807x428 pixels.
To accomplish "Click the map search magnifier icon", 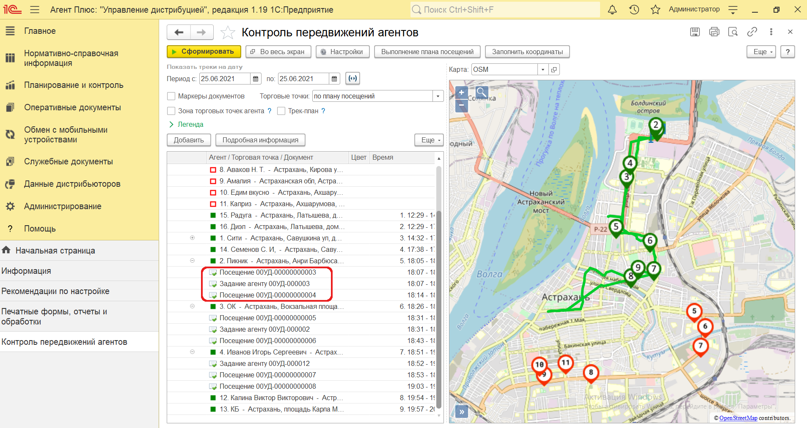I will 482,92.
